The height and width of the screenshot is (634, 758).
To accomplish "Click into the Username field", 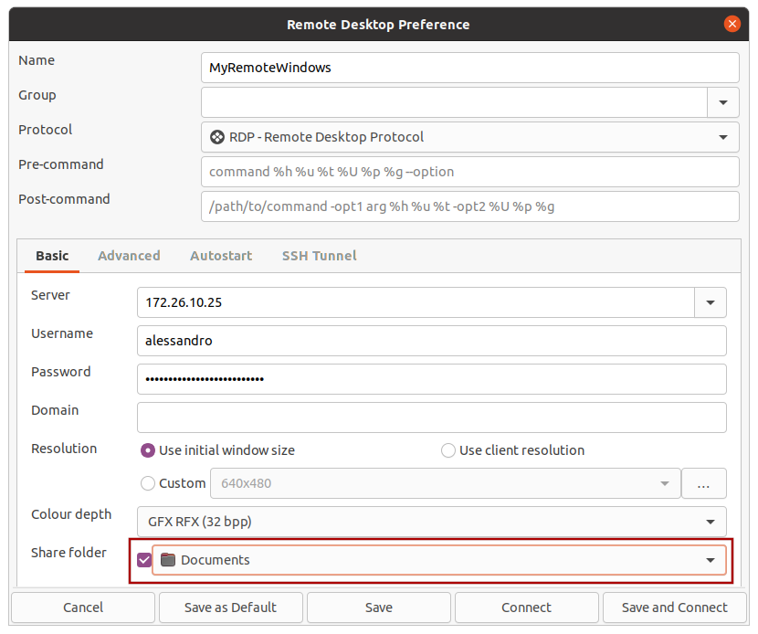I will 431,341.
